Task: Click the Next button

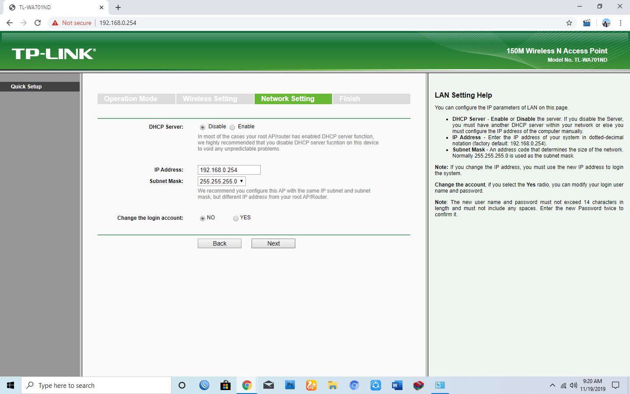Action: pyautogui.click(x=273, y=243)
